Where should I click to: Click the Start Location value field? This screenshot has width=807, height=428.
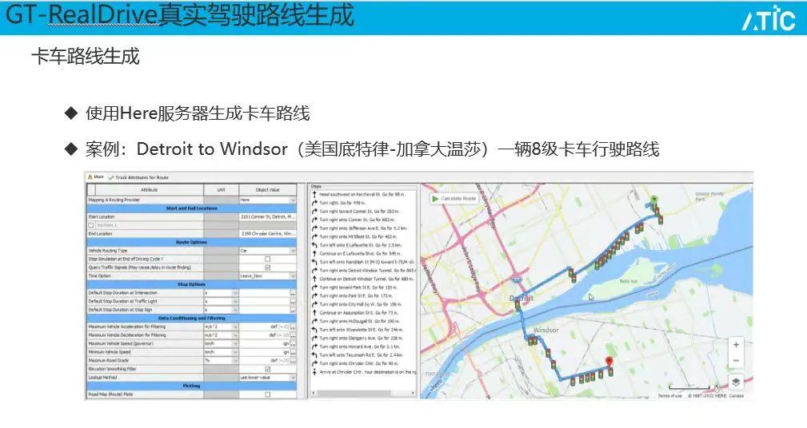pos(267,216)
